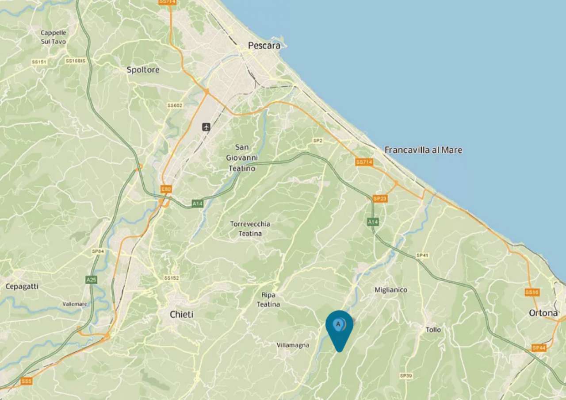Click the Miglianico town label

(391, 290)
